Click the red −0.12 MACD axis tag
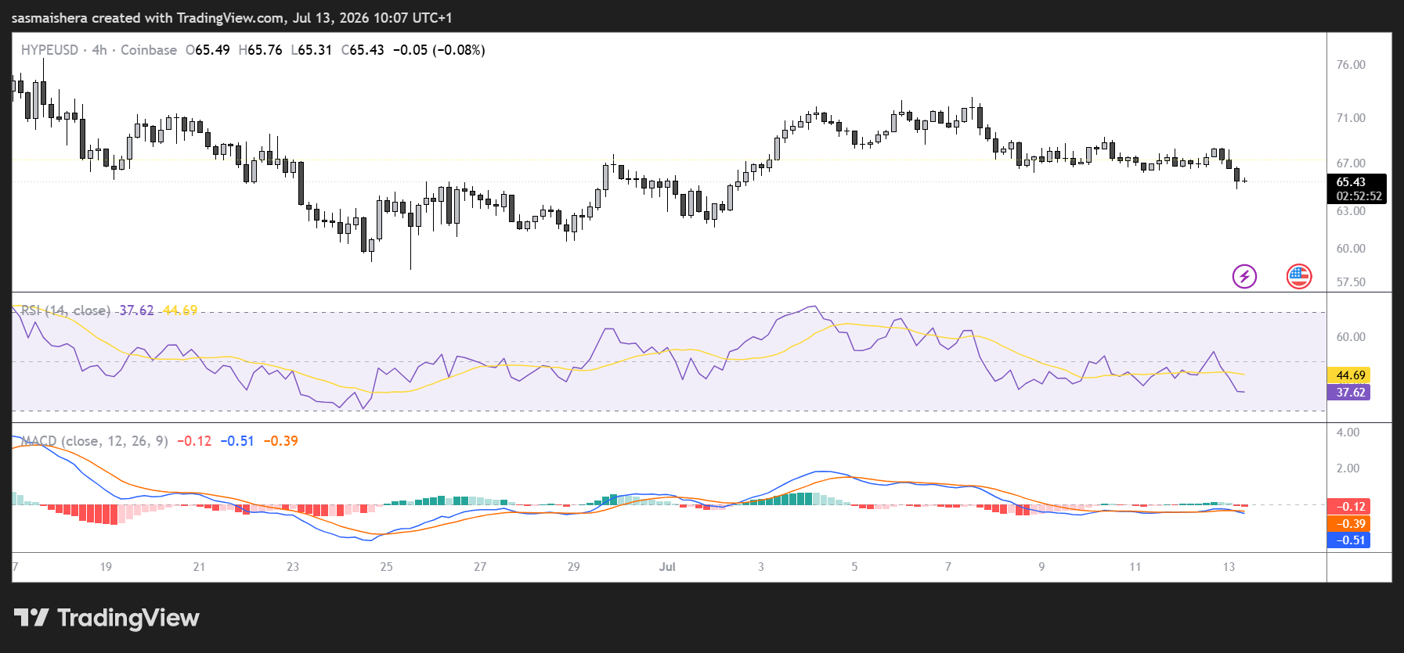The width and height of the screenshot is (1404, 653). click(x=1348, y=507)
